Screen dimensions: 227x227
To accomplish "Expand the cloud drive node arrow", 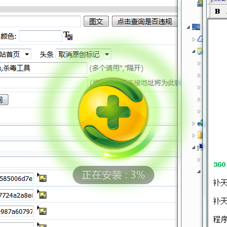I will [x=194, y=39].
